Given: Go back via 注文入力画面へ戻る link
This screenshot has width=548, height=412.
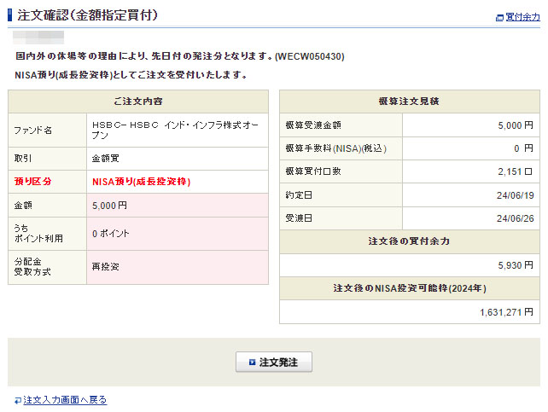Looking at the screenshot, I should [65, 400].
